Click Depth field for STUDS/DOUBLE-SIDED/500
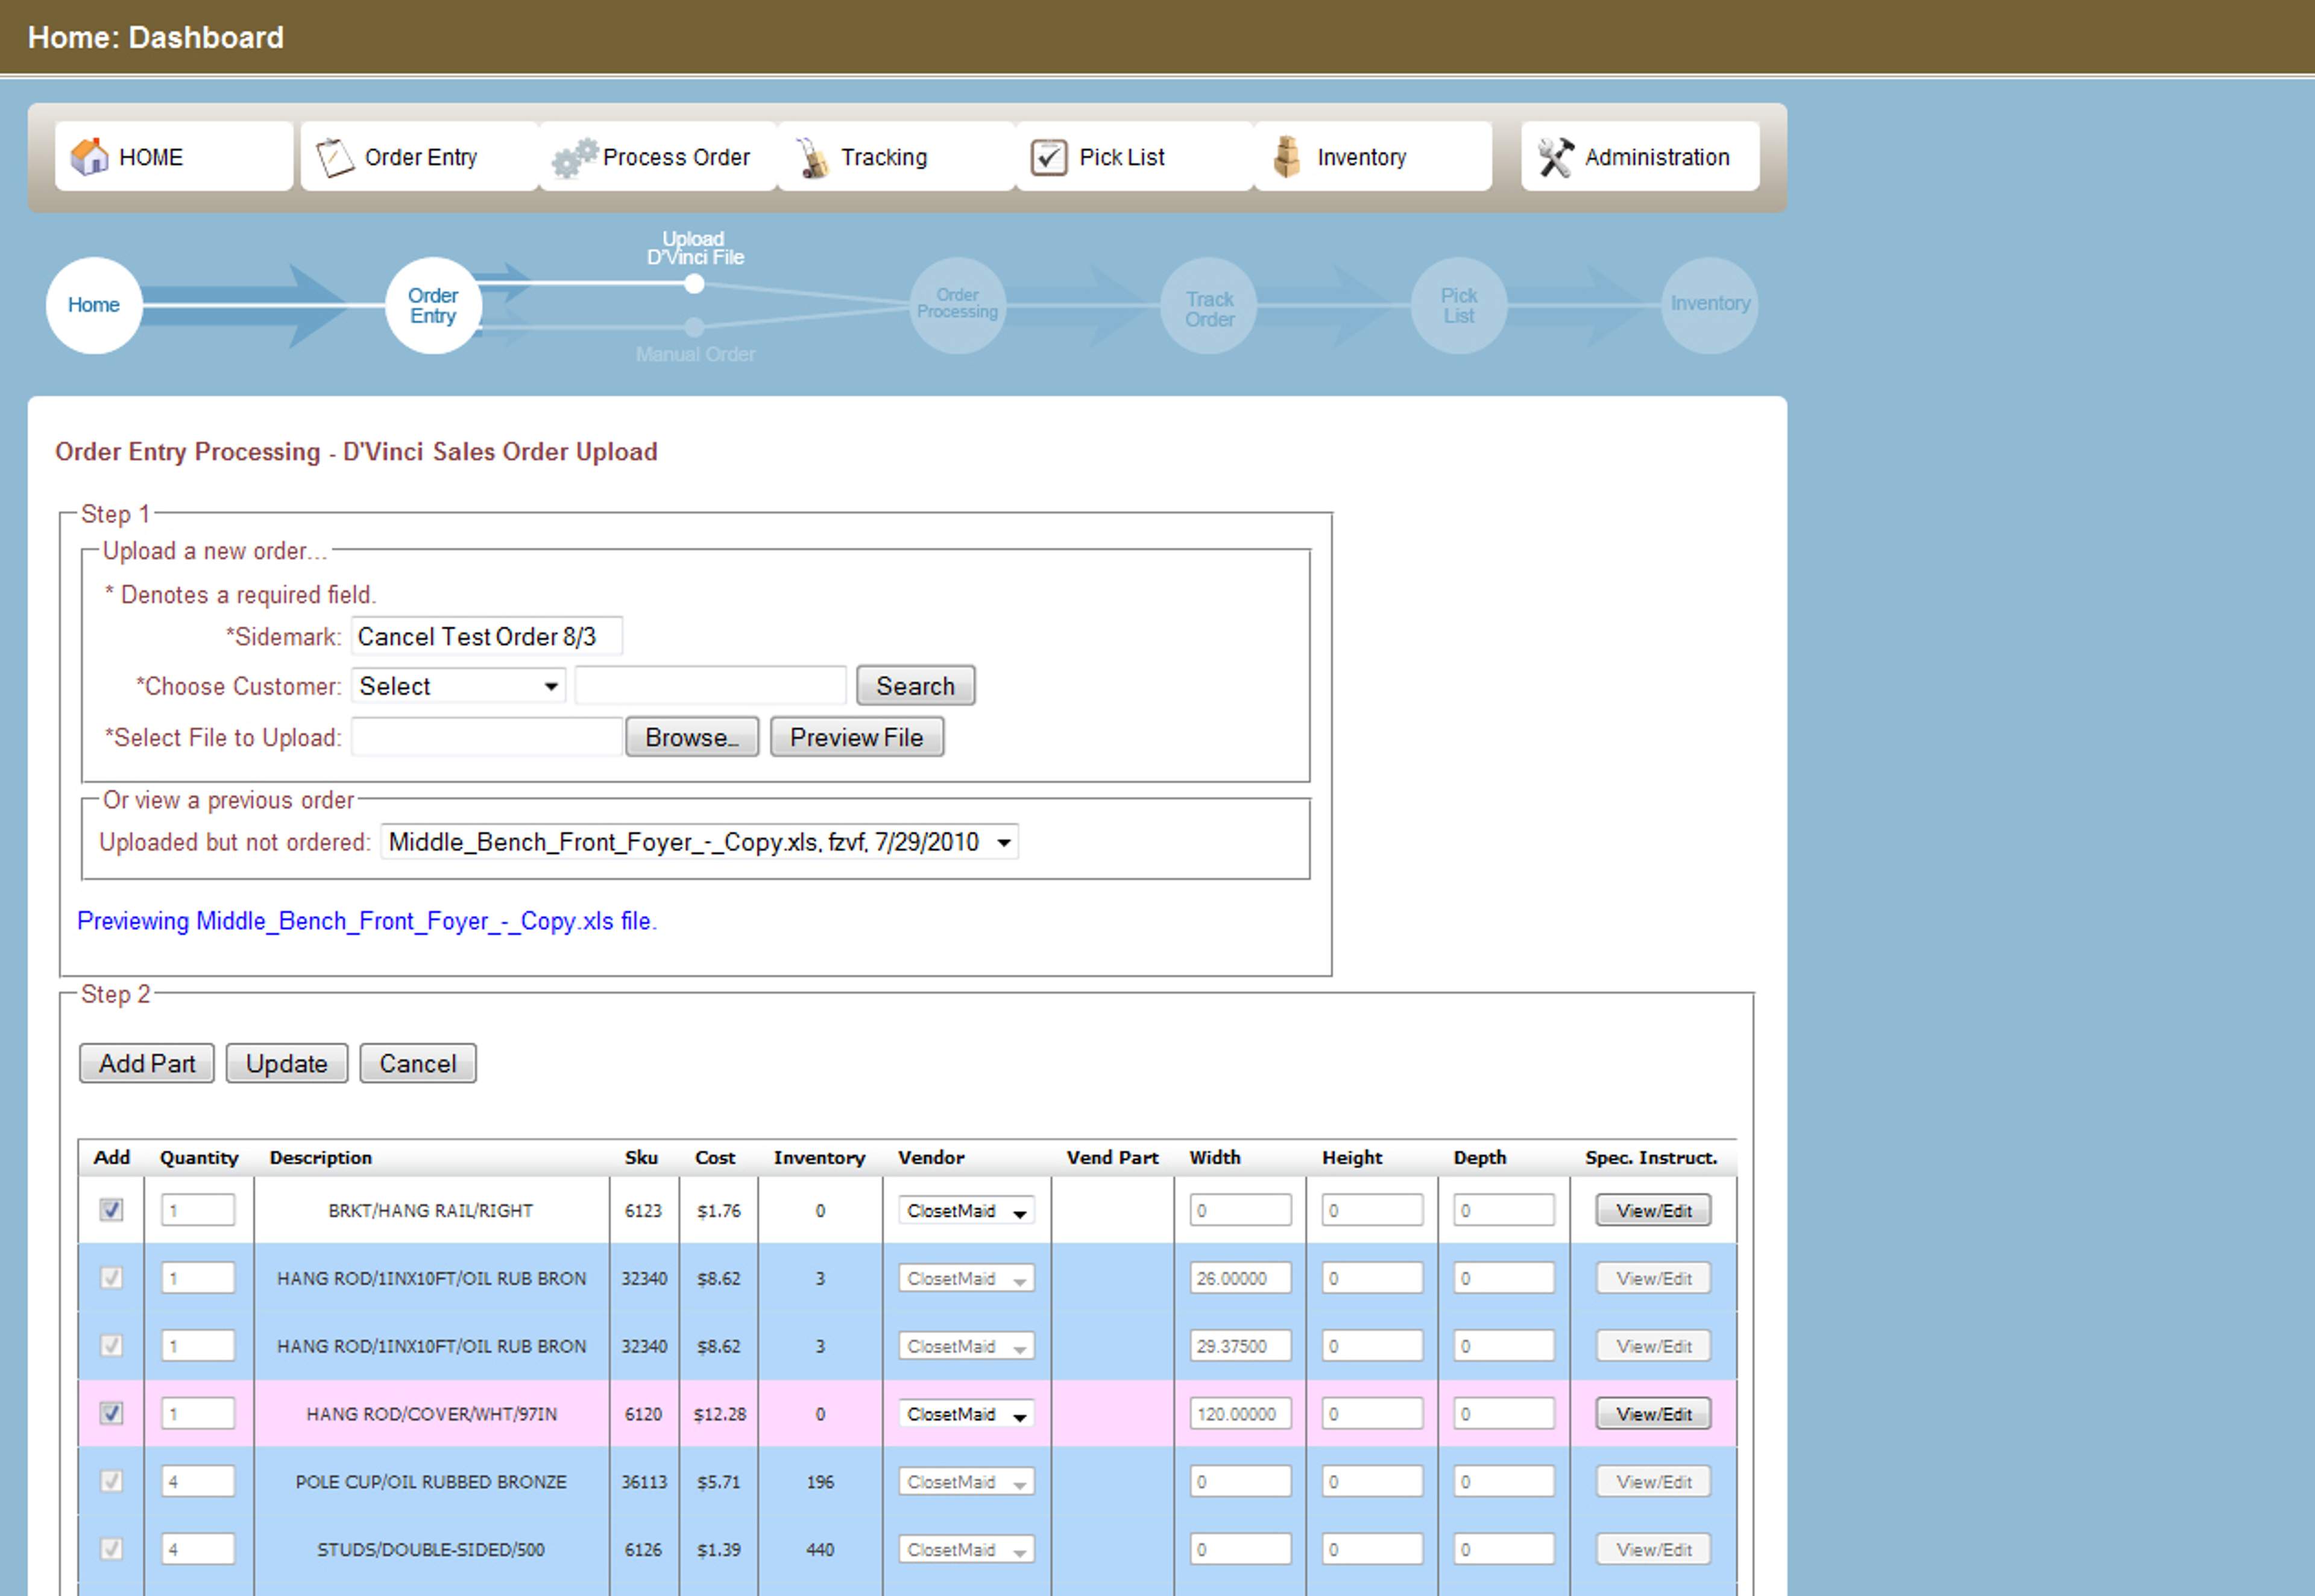Screen dimensions: 2315x1596 [x=1504, y=1549]
